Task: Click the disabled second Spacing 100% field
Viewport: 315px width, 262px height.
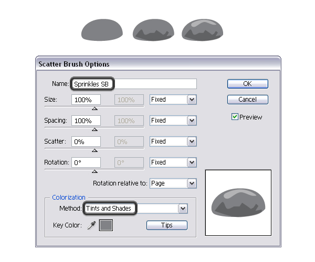Action: 129,121
